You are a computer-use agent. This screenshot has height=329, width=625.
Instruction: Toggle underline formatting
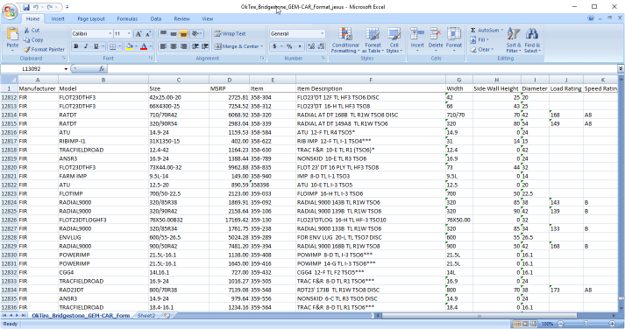96,46
